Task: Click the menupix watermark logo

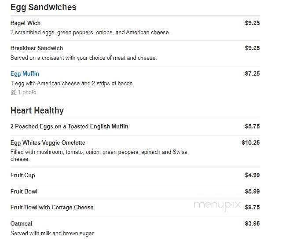Action: (x=217, y=205)
